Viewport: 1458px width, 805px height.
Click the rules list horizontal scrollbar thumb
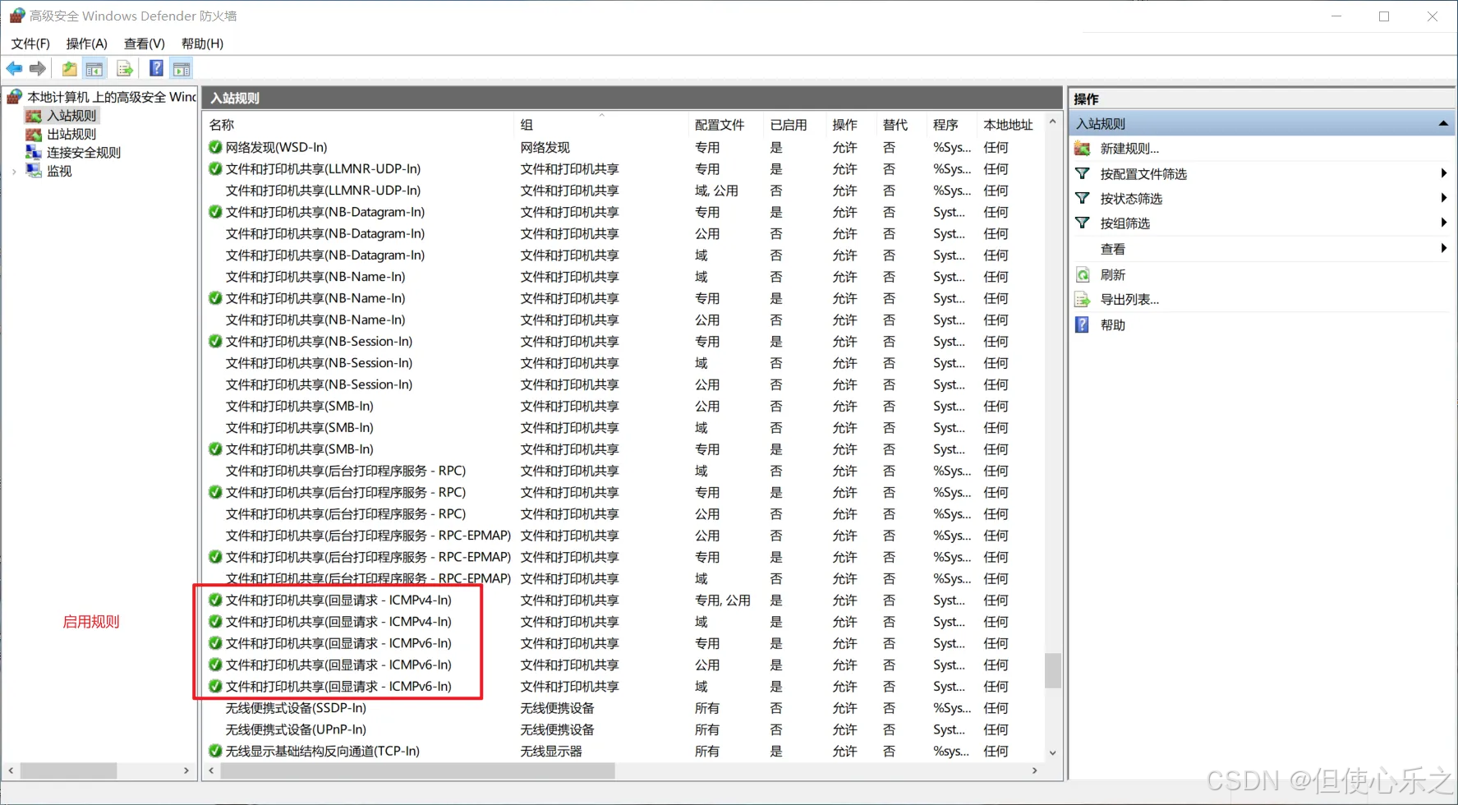click(417, 770)
